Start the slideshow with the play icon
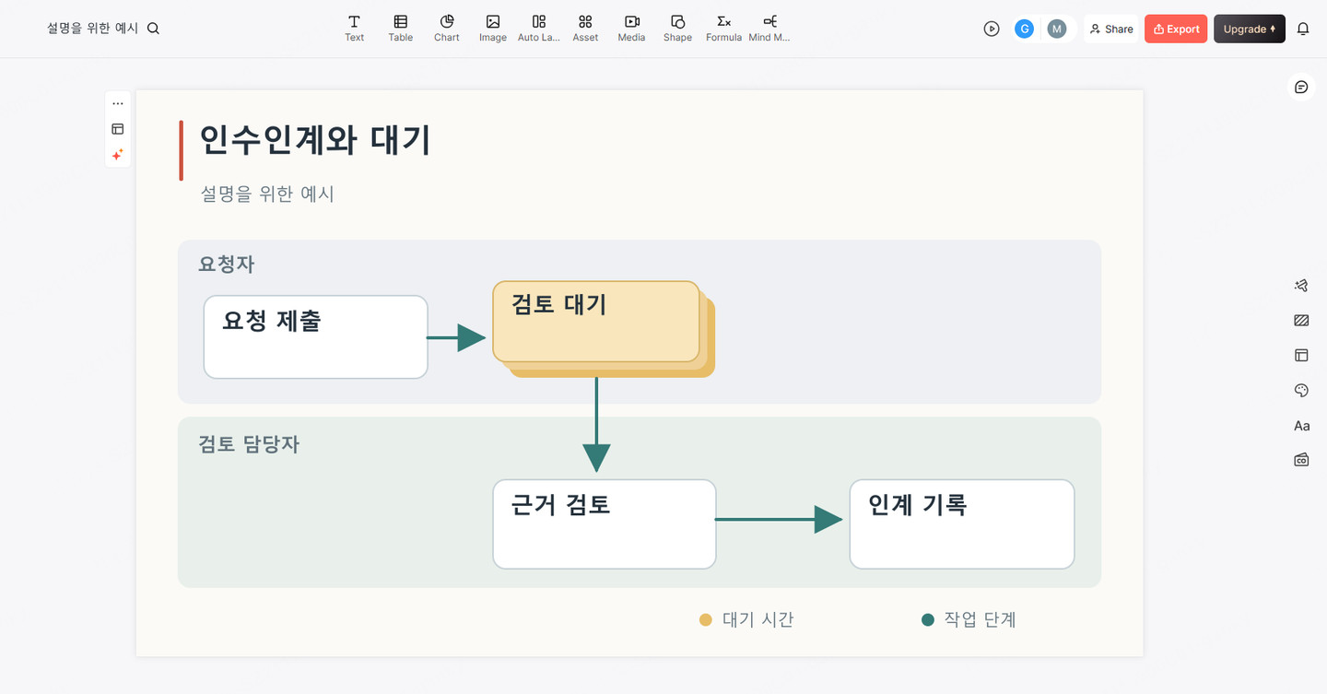This screenshot has height=694, width=1327. [992, 29]
